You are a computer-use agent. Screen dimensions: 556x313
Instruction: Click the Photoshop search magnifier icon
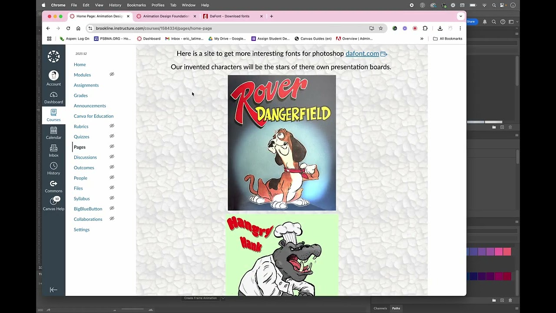coord(494,22)
